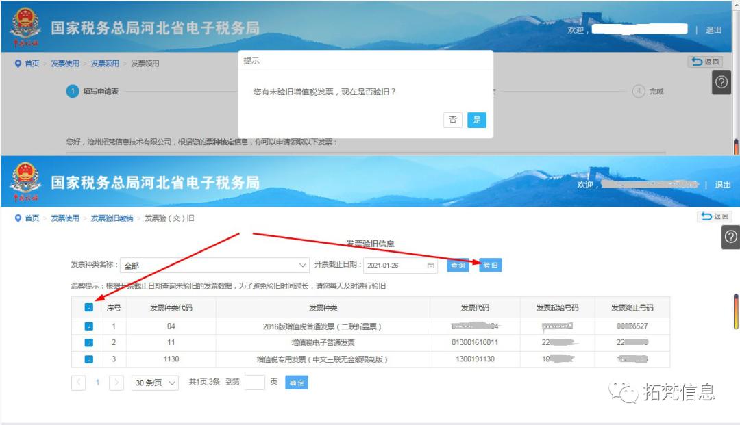Check the checkbox for invoice row 04

coord(88,326)
